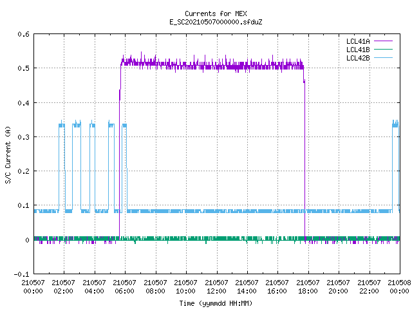Click the blue LCL42B legend line sample
Image resolution: width=412 pixels, height=309 pixels.
point(383,58)
